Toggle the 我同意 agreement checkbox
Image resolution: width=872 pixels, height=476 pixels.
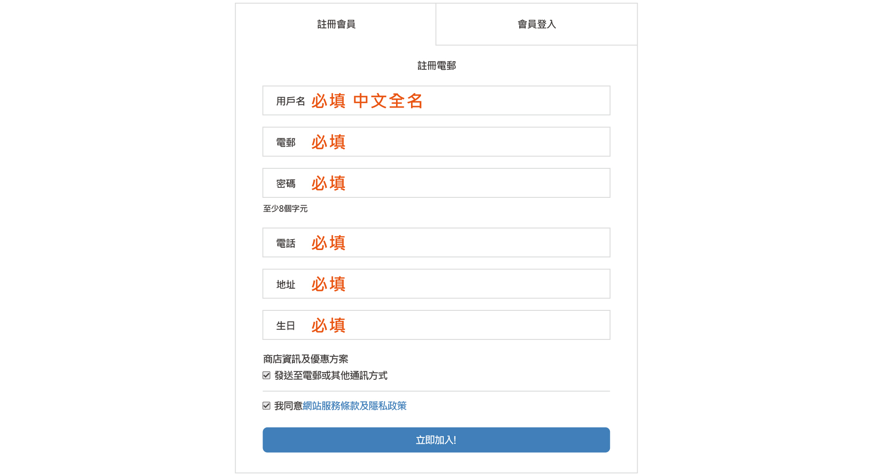(267, 406)
